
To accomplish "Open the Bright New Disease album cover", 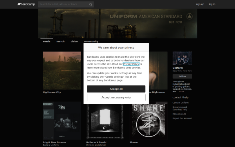I will (x=62, y=121).
